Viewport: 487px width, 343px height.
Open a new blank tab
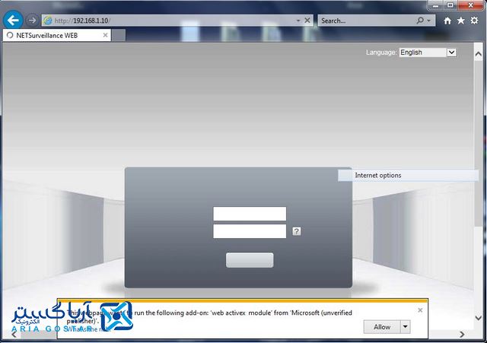(119, 36)
